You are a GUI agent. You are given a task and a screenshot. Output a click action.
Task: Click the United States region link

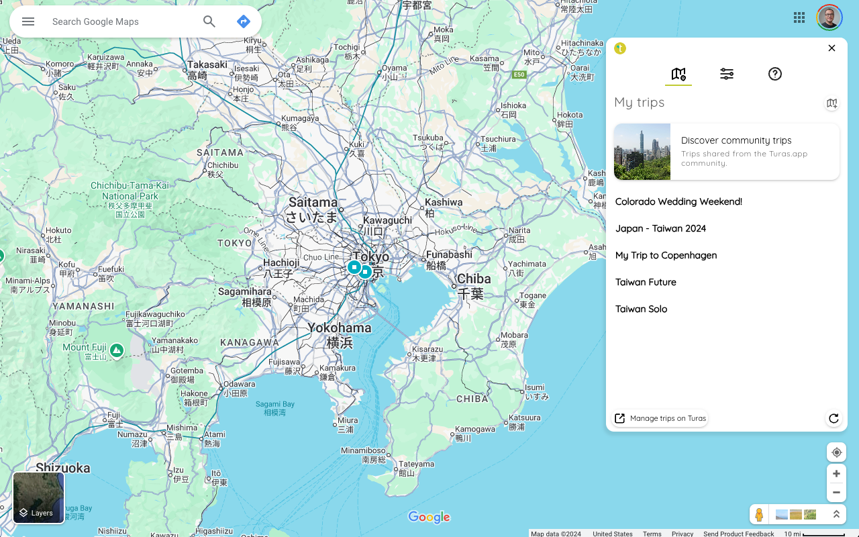click(x=613, y=534)
